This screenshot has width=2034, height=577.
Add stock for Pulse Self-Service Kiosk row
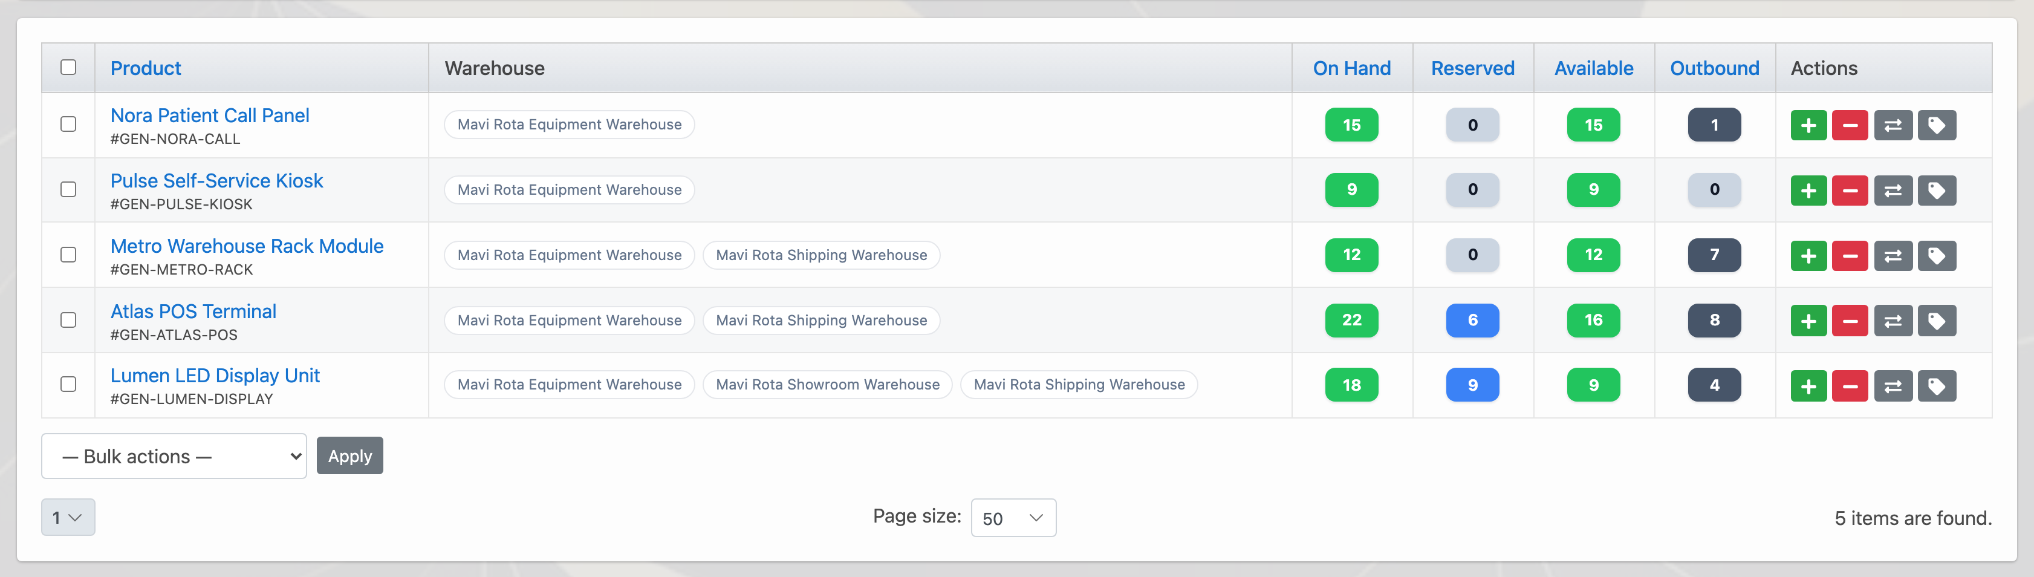[1808, 191]
